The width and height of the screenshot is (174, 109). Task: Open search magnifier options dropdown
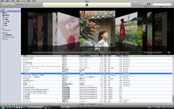153,4
